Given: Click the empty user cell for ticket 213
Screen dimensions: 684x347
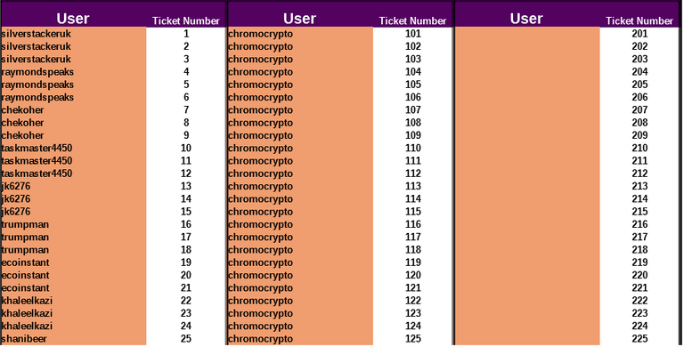Looking at the screenshot, I should pyautogui.click(x=527, y=186).
